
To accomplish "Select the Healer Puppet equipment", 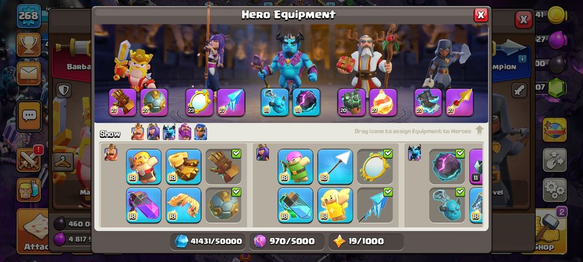I will (x=335, y=205).
